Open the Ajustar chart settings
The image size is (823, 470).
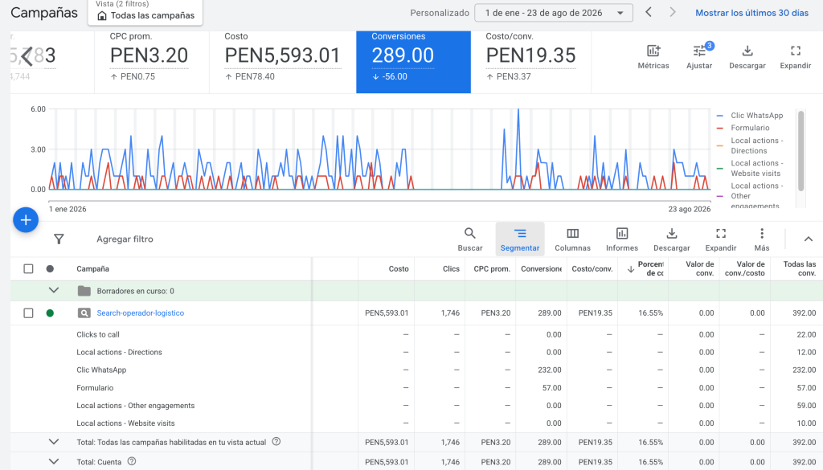coord(699,57)
